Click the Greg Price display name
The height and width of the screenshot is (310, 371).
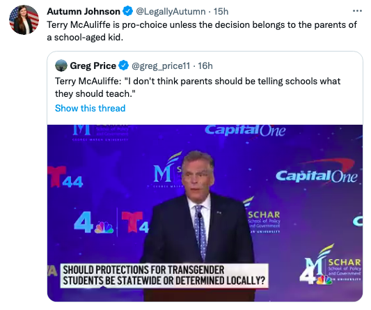[x=93, y=65]
